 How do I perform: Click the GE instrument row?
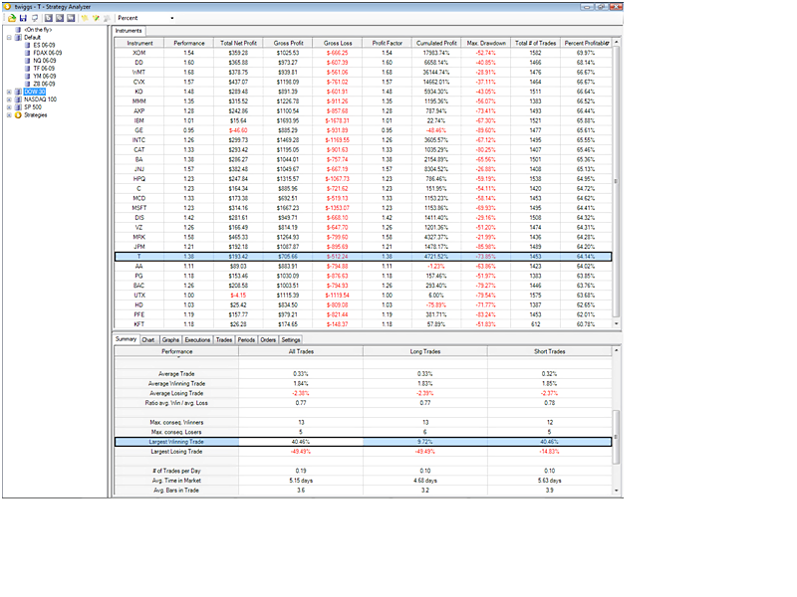pos(364,130)
